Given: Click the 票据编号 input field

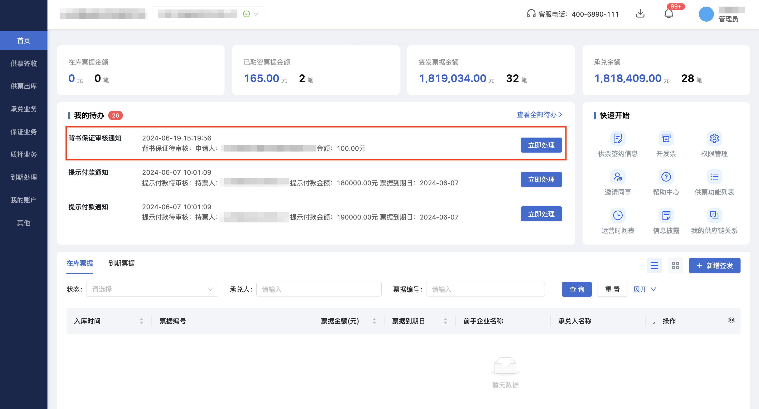Looking at the screenshot, I should coord(485,289).
